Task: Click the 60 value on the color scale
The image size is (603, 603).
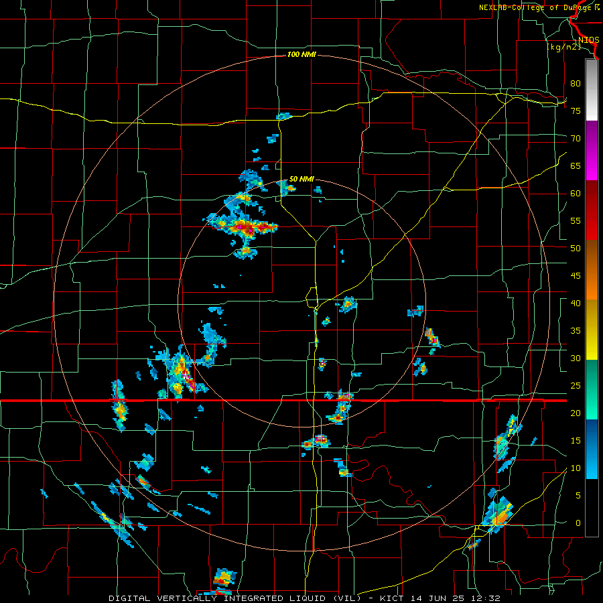Action: (576, 194)
